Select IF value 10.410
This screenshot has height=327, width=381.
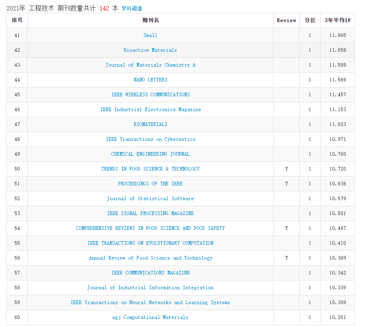[x=337, y=243]
